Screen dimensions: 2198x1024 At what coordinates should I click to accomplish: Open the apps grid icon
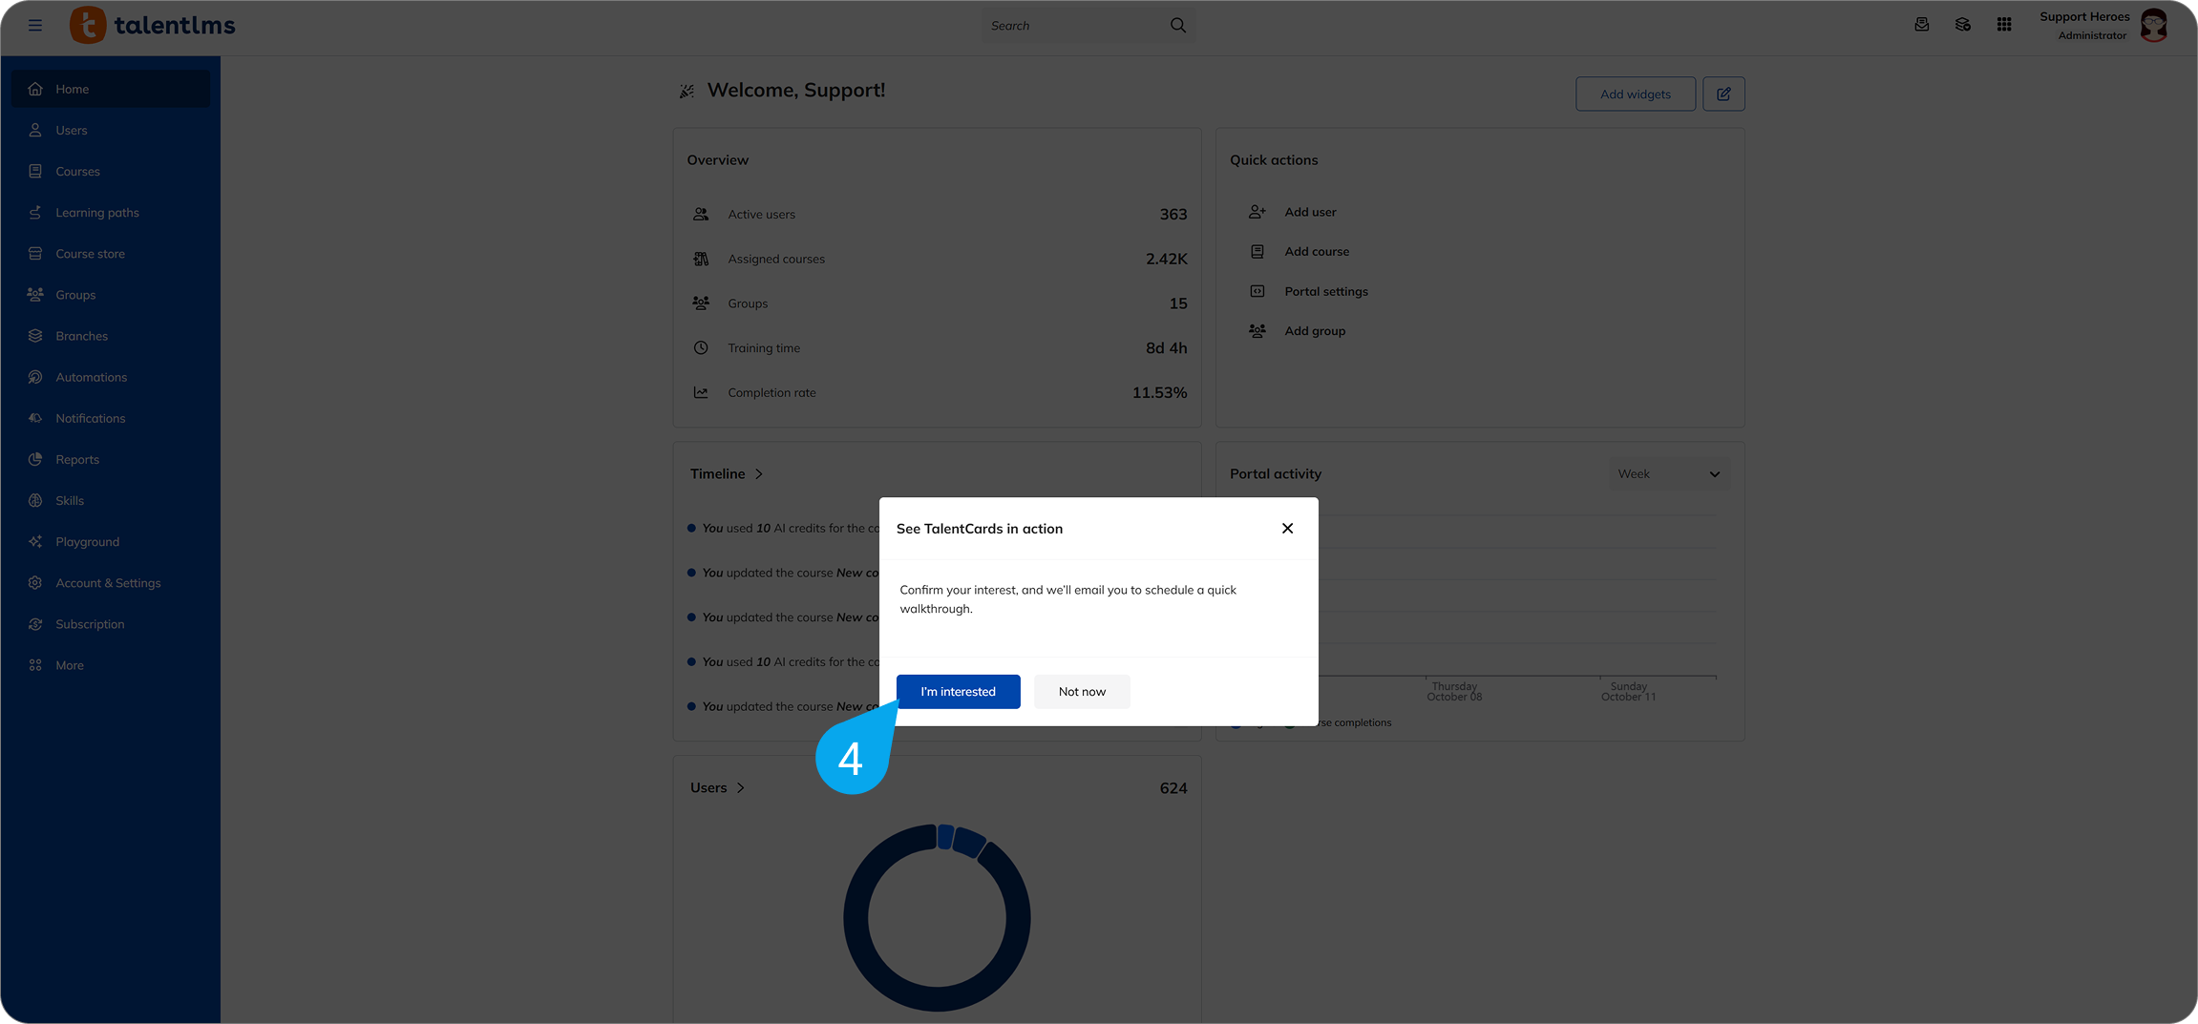point(2004,25)
